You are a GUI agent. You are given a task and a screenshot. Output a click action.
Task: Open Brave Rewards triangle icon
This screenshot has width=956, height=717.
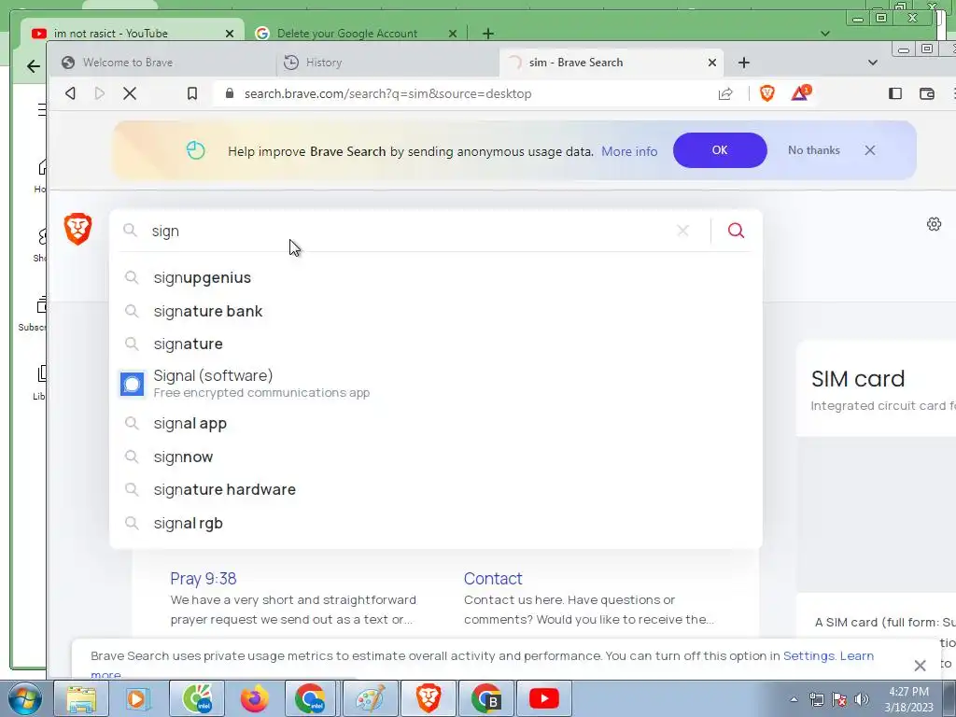click(800, 92)
